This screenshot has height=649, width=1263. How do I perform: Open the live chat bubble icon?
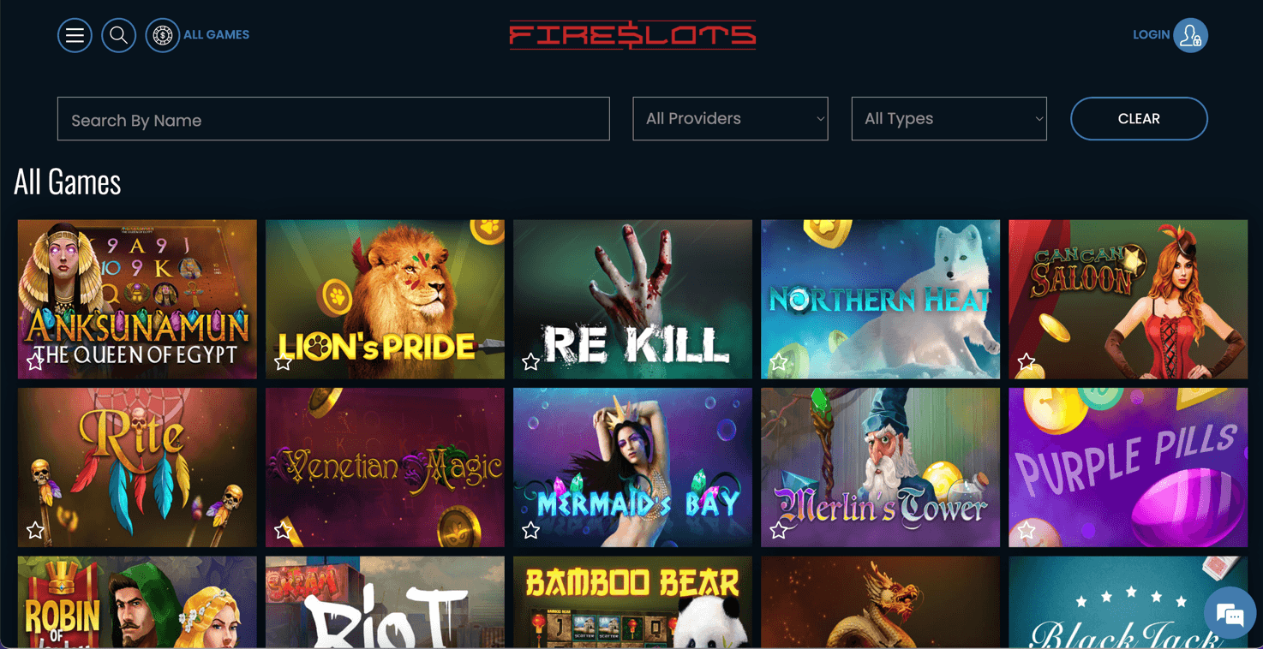click(x=1230, y=613)
